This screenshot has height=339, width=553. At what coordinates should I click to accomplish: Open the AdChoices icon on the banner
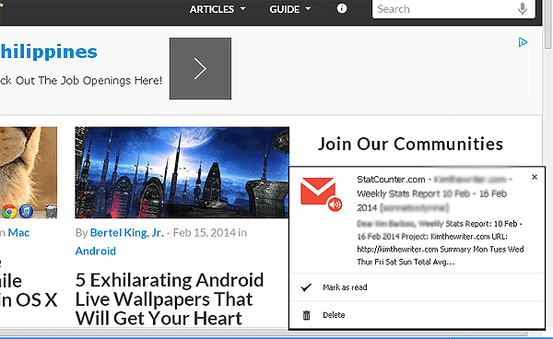coord(523,42)
